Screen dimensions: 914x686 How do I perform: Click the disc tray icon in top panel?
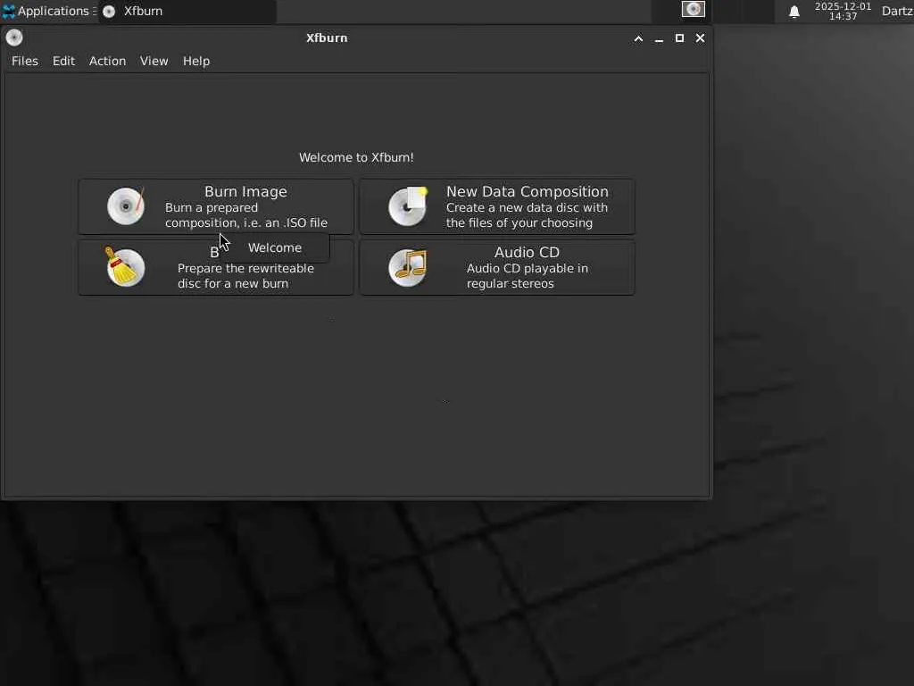(x=693, y=9)
